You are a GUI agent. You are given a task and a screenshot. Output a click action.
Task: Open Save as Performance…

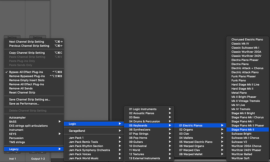click(34, 104)
